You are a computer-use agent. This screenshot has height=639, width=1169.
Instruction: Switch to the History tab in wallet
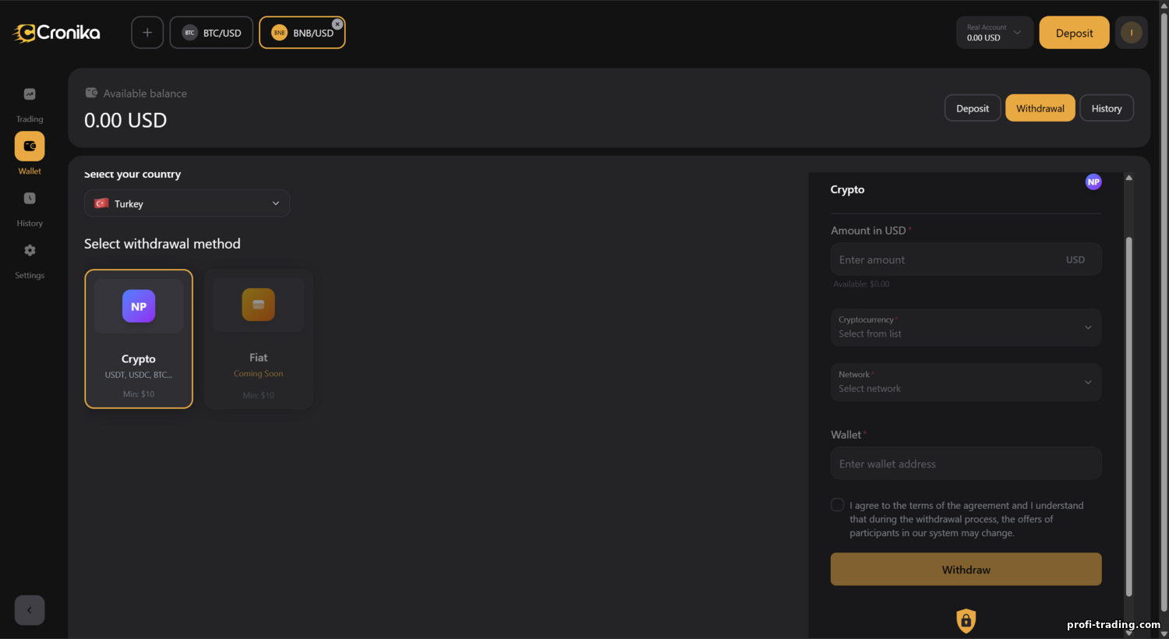pyautogui.click(x=1106, y=108)
